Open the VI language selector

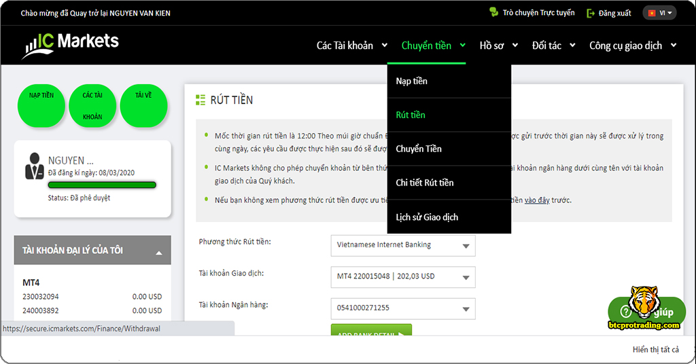[659, 13]
